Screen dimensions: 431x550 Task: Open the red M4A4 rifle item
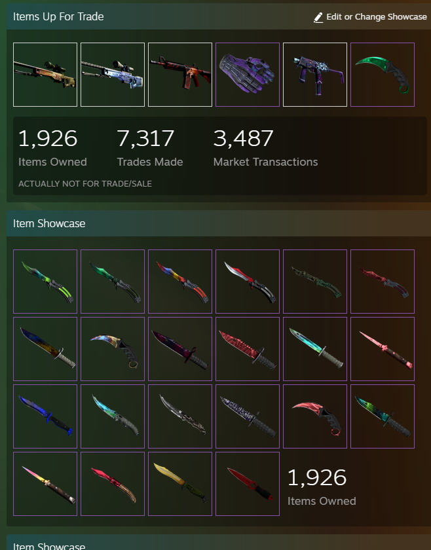(180, 75)
